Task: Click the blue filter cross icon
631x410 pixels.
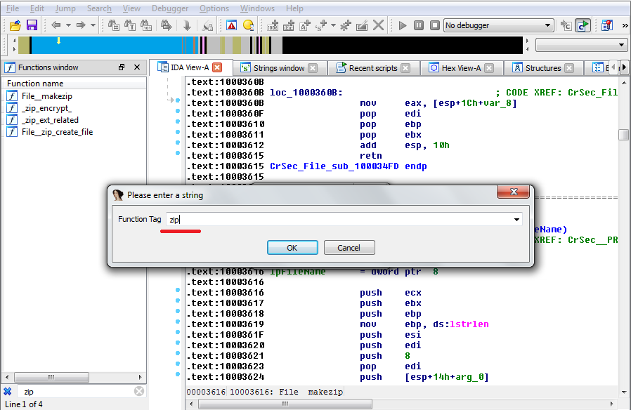Action: (x=8, y=391)
